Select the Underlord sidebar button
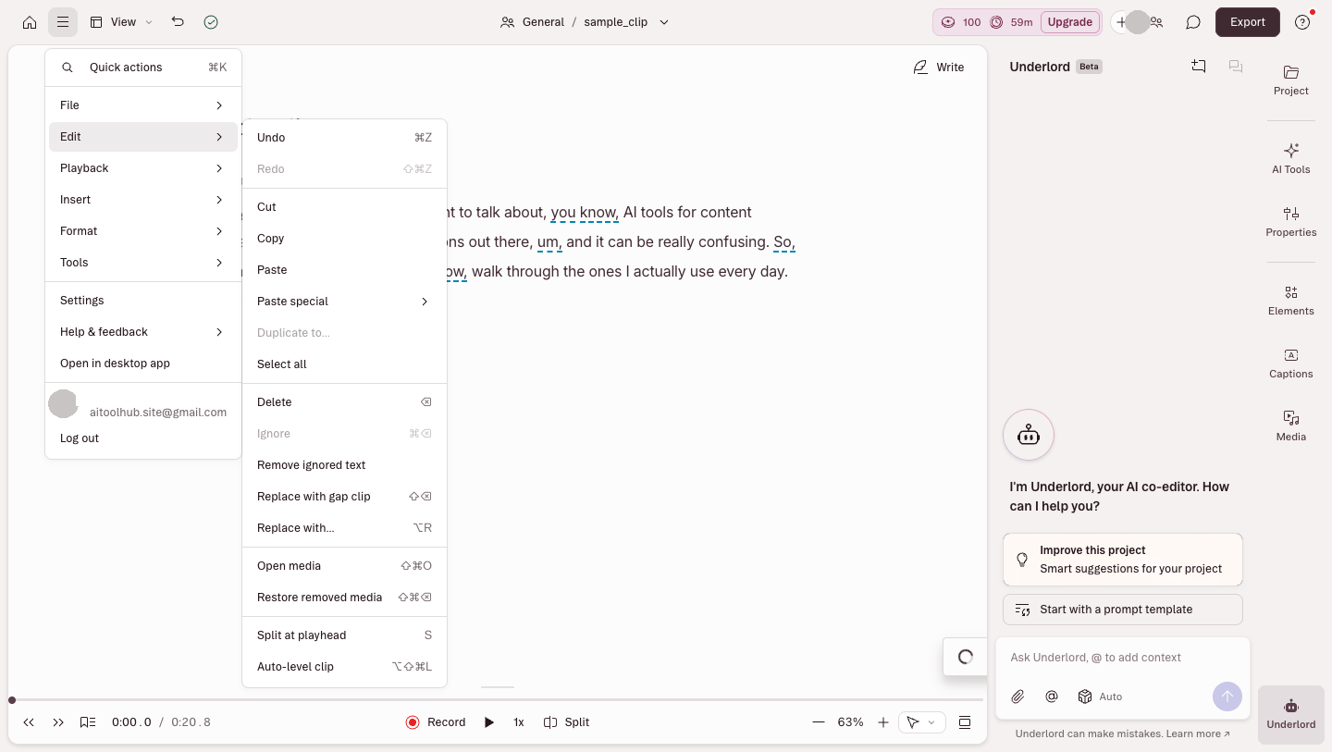This screenshot has width=1332, height=752. click(1291, 714)
